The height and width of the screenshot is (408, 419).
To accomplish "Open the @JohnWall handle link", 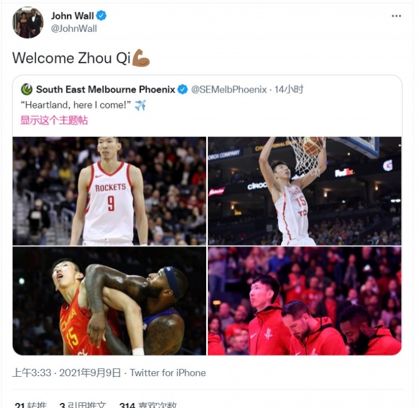I will tap(74, 29).
